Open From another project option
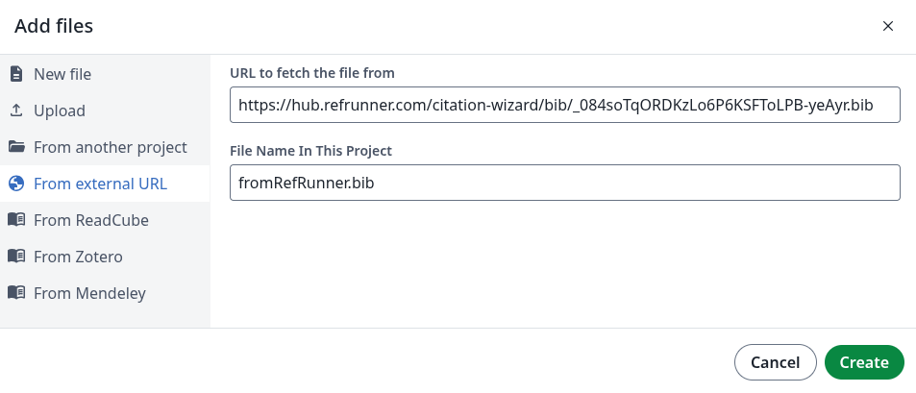This screenshot has width=916, height=393. pos(105,147)
